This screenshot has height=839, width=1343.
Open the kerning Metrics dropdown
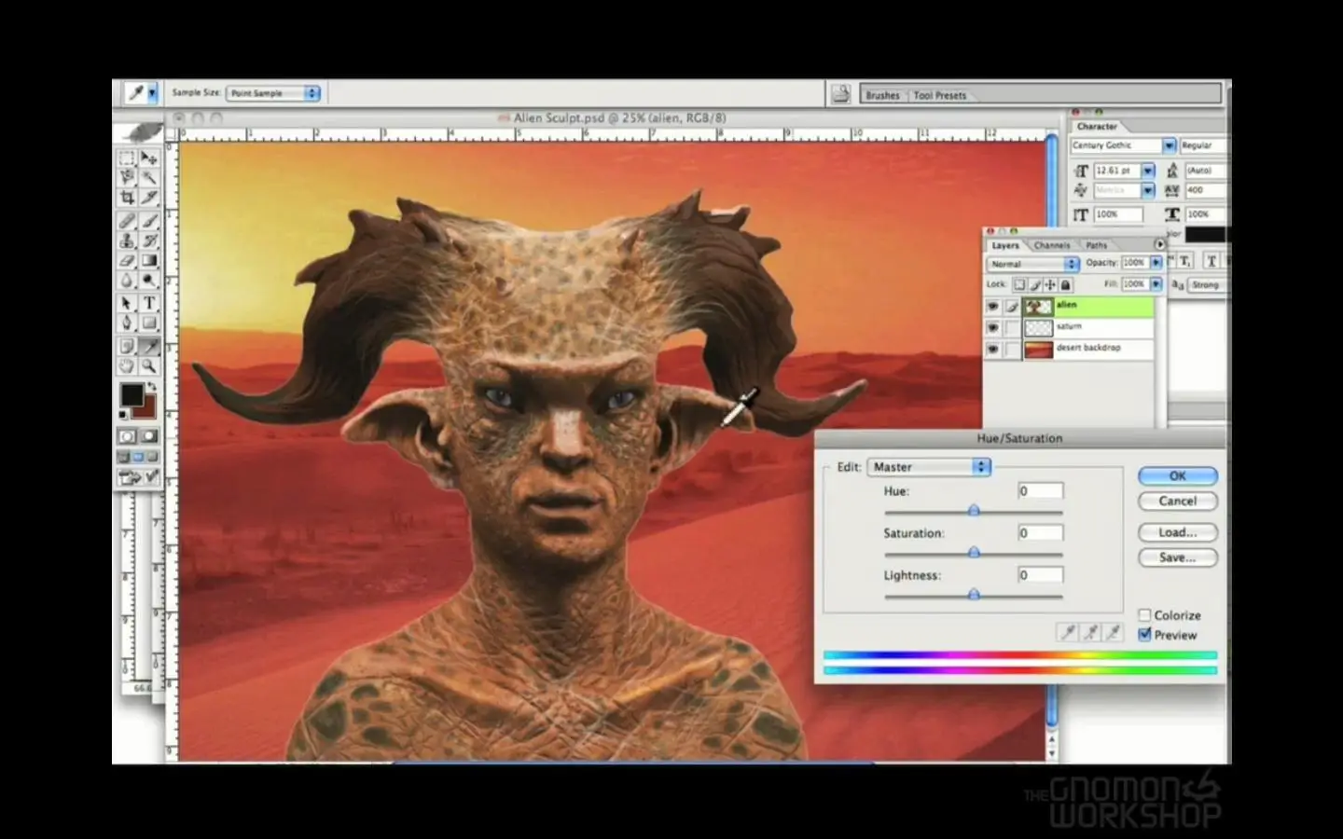[1148, 190]
